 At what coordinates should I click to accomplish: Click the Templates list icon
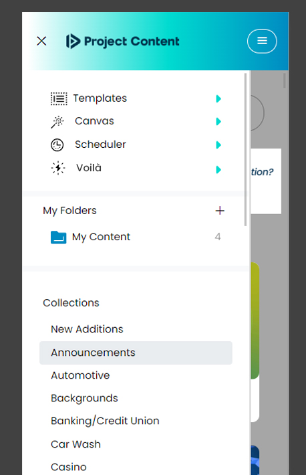(59, 99)
